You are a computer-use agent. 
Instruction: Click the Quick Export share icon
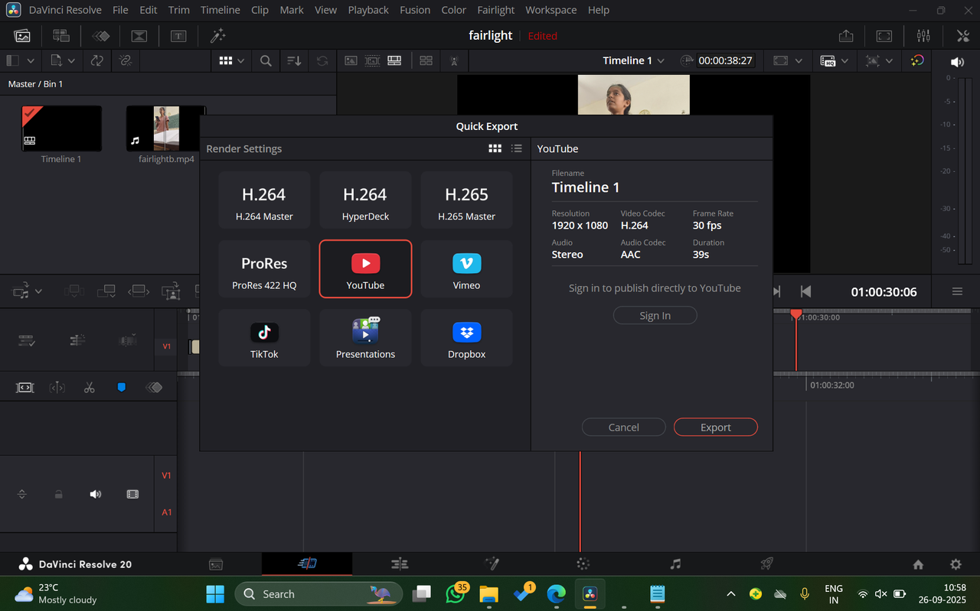(846, 36)
